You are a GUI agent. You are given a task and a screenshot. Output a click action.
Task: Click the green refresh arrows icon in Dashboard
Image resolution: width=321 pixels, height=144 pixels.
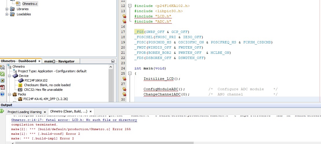2,74
